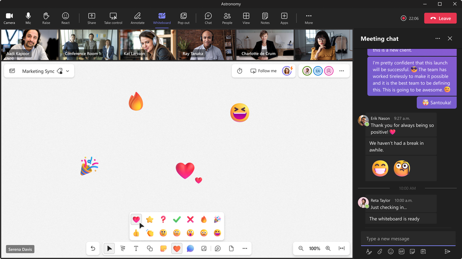Image resolution: width=462 pixels, height=259 pixels.
Task: Select the Whiteboard tab in the toolbar
Action: click(162, 18)
